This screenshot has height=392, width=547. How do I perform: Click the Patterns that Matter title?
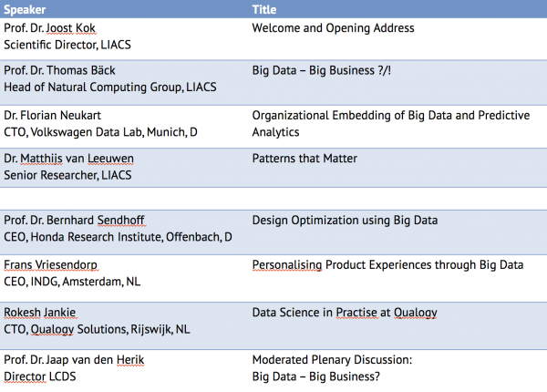304,159
